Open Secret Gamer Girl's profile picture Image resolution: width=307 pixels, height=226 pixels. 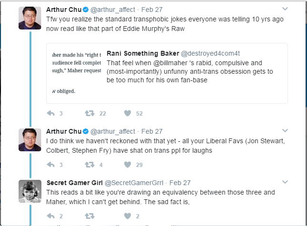[x=30, y=191]
